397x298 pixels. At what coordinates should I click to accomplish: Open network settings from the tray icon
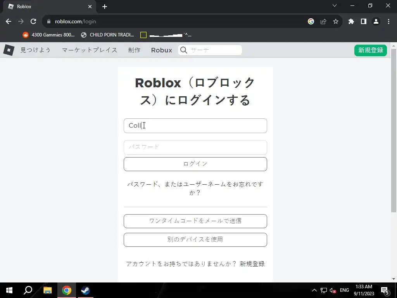click(324, 290)
